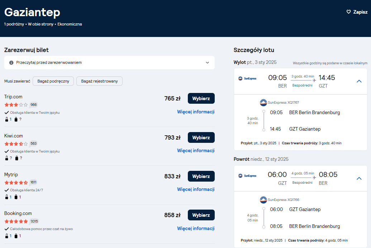Select the Trip.com offer for 765 zł
371x248 pixels.
pyautogui.click(x=201, y=98)
